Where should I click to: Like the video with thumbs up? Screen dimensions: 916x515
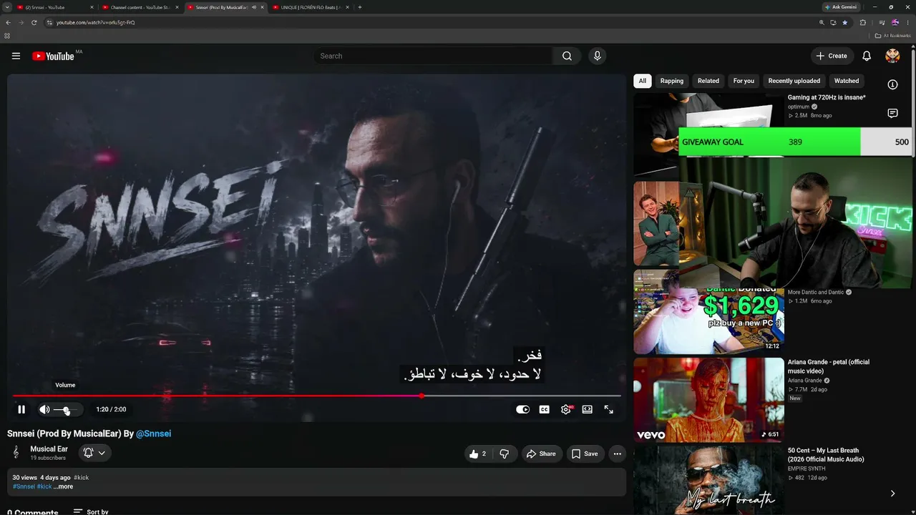pyautogui.click(x=477, y=453)
